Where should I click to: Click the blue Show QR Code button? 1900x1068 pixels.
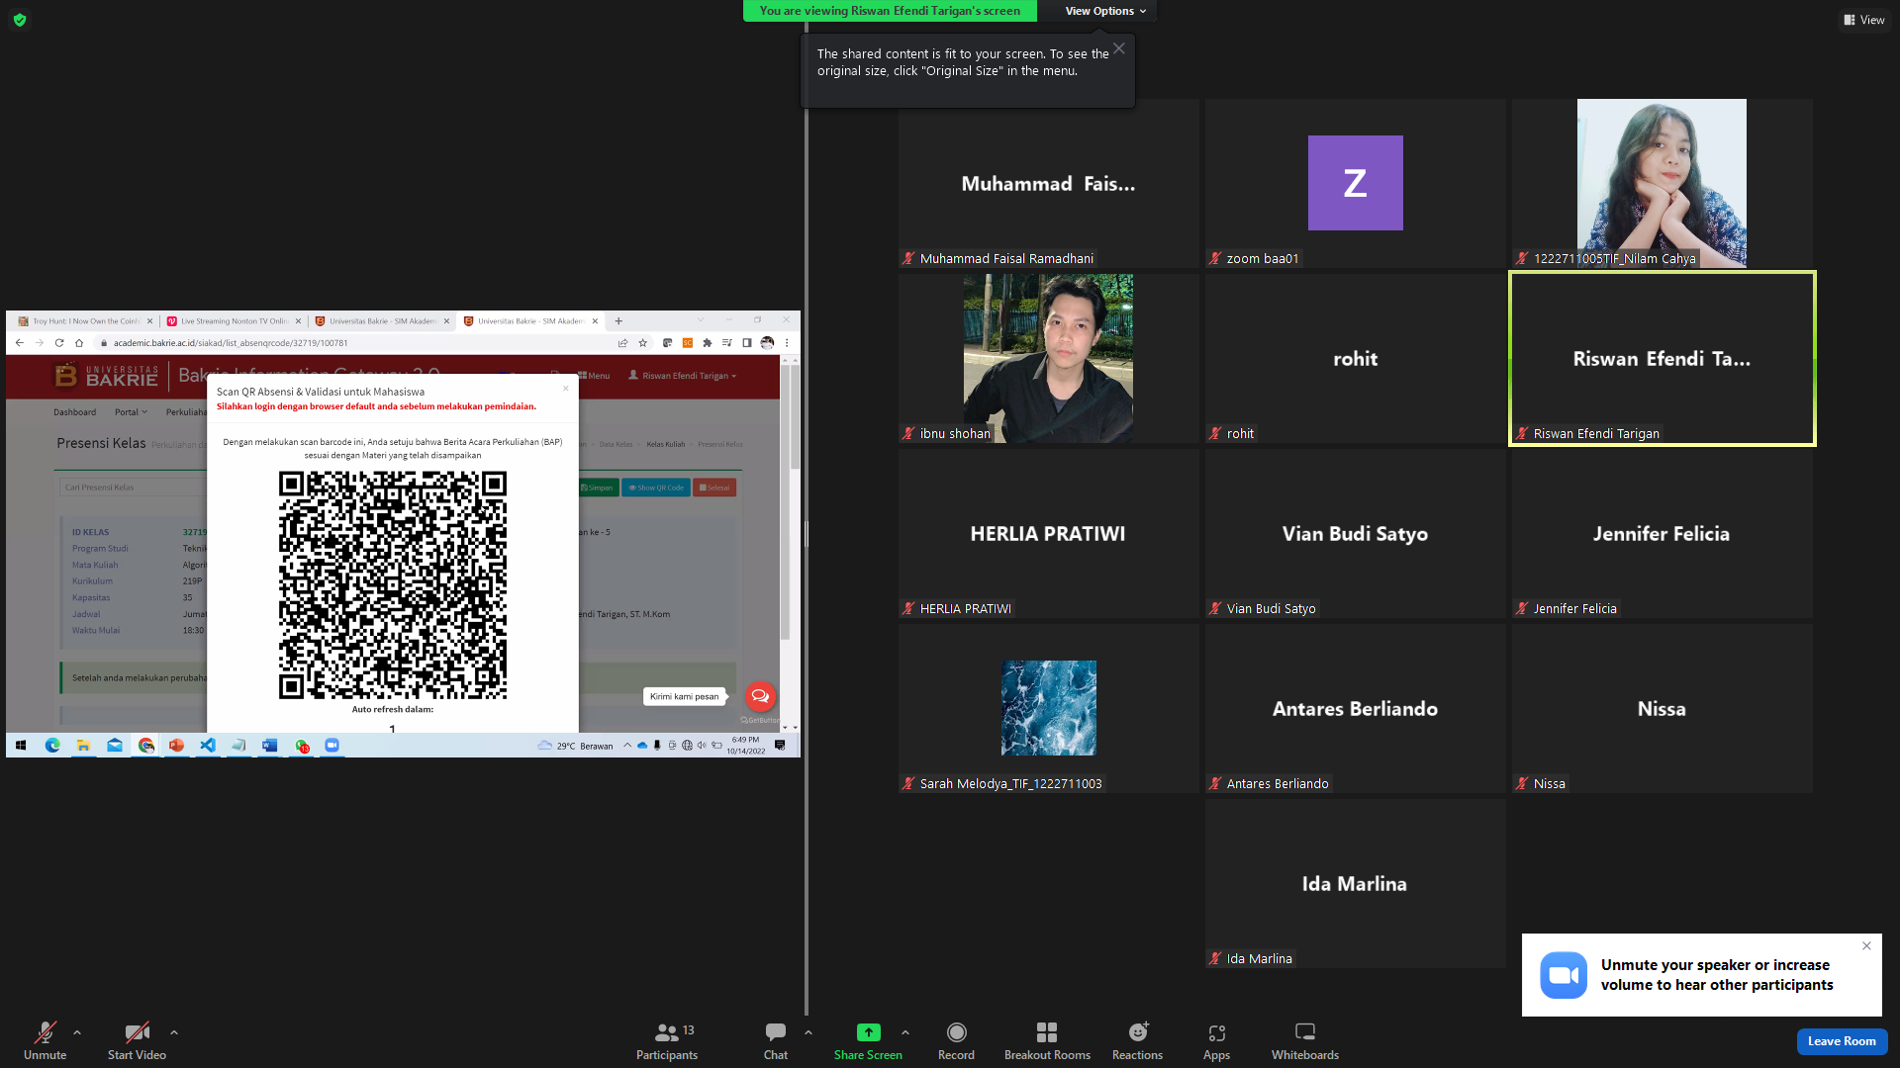click(x=656, y=488)
